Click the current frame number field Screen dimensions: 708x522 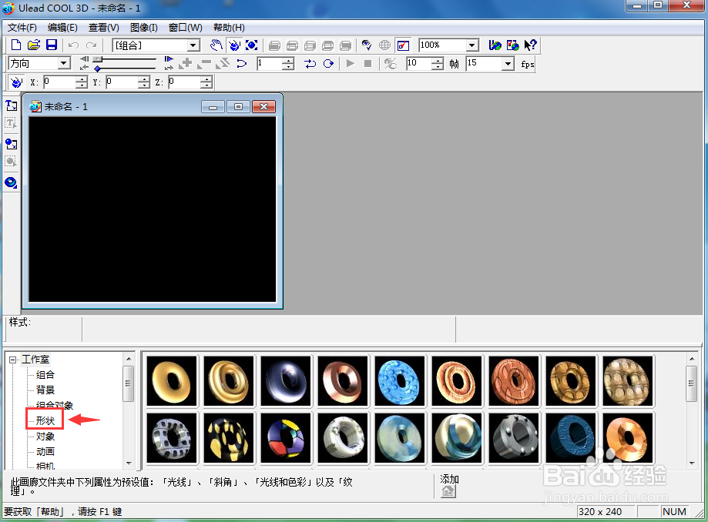pos(270,63)
